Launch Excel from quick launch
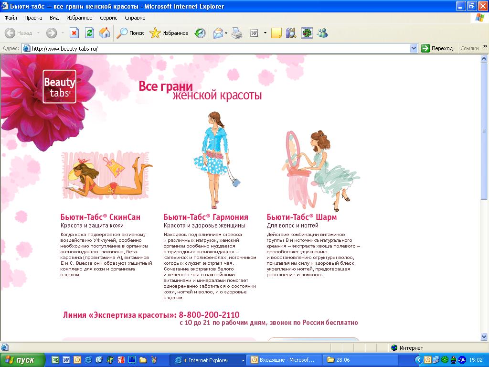Screen dimensions: 489x367 point(55,360)
